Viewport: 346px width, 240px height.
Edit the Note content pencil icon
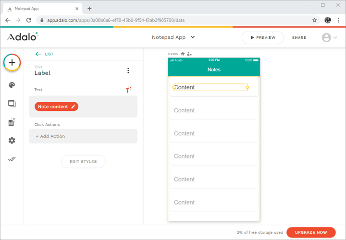point(73,107)
